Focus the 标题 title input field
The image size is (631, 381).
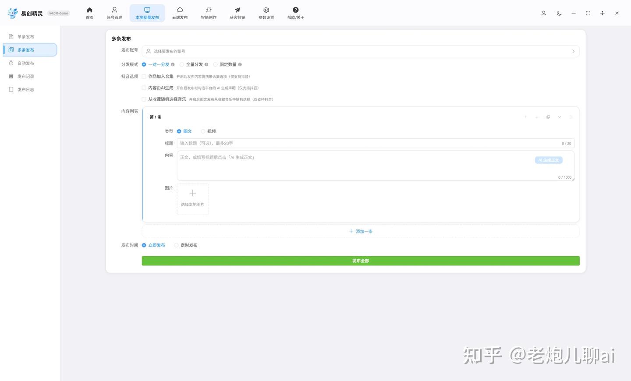[x=376, y=143]
